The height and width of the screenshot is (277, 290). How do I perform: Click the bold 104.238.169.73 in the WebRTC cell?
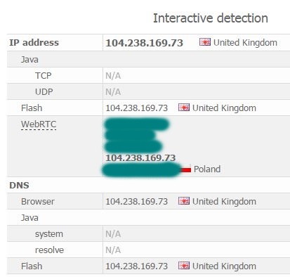(140, 157)
